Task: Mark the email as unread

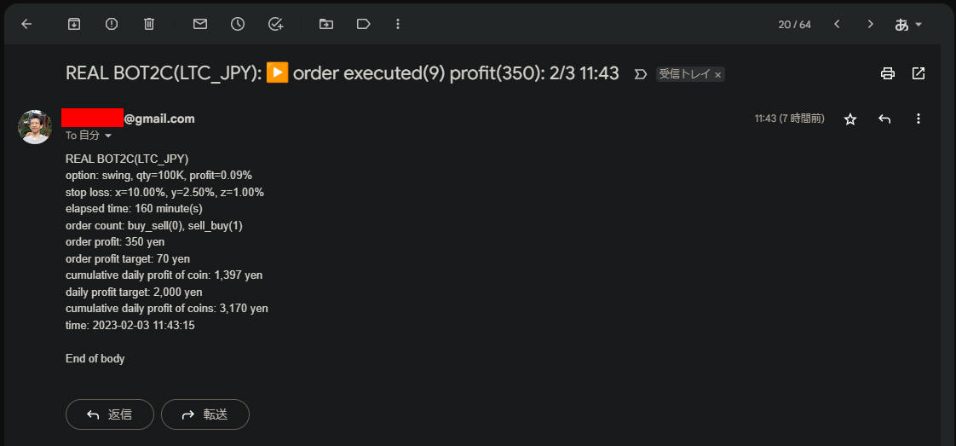Action: pyautogui.click(x=200, y=24)
